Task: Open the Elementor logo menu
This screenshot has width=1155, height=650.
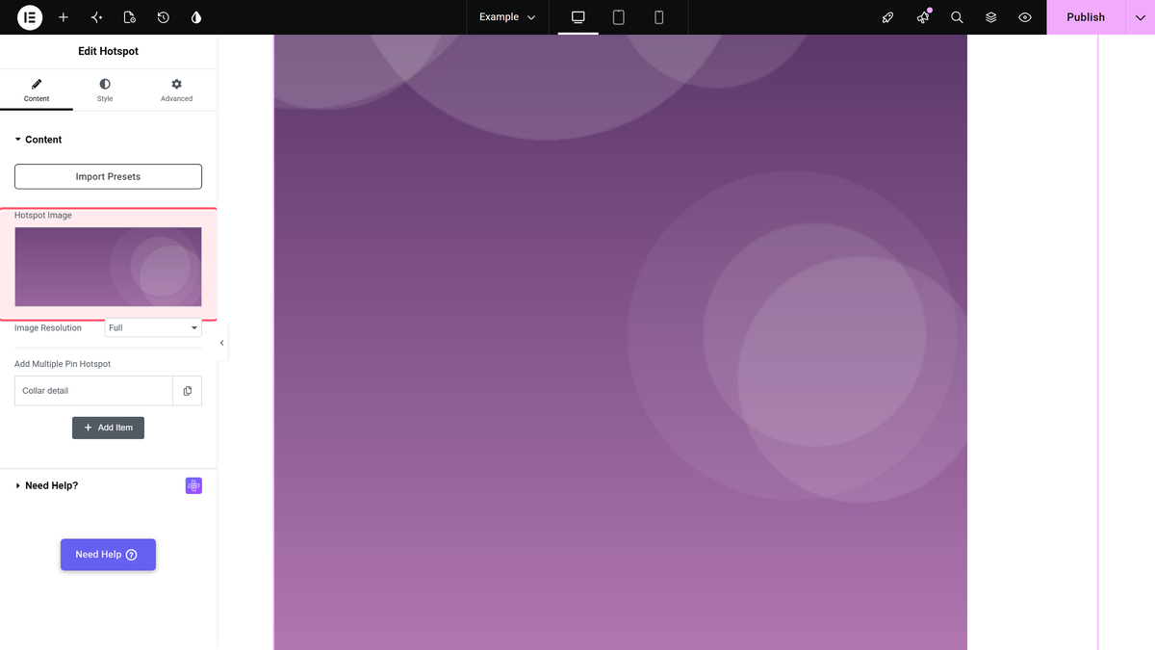Action: pos(30,17)
